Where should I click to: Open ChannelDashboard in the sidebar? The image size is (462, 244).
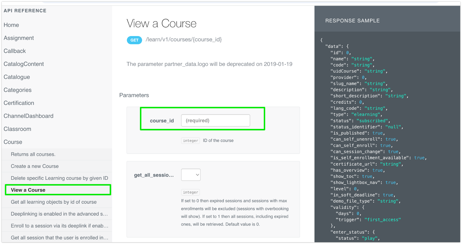coord(29,116)
